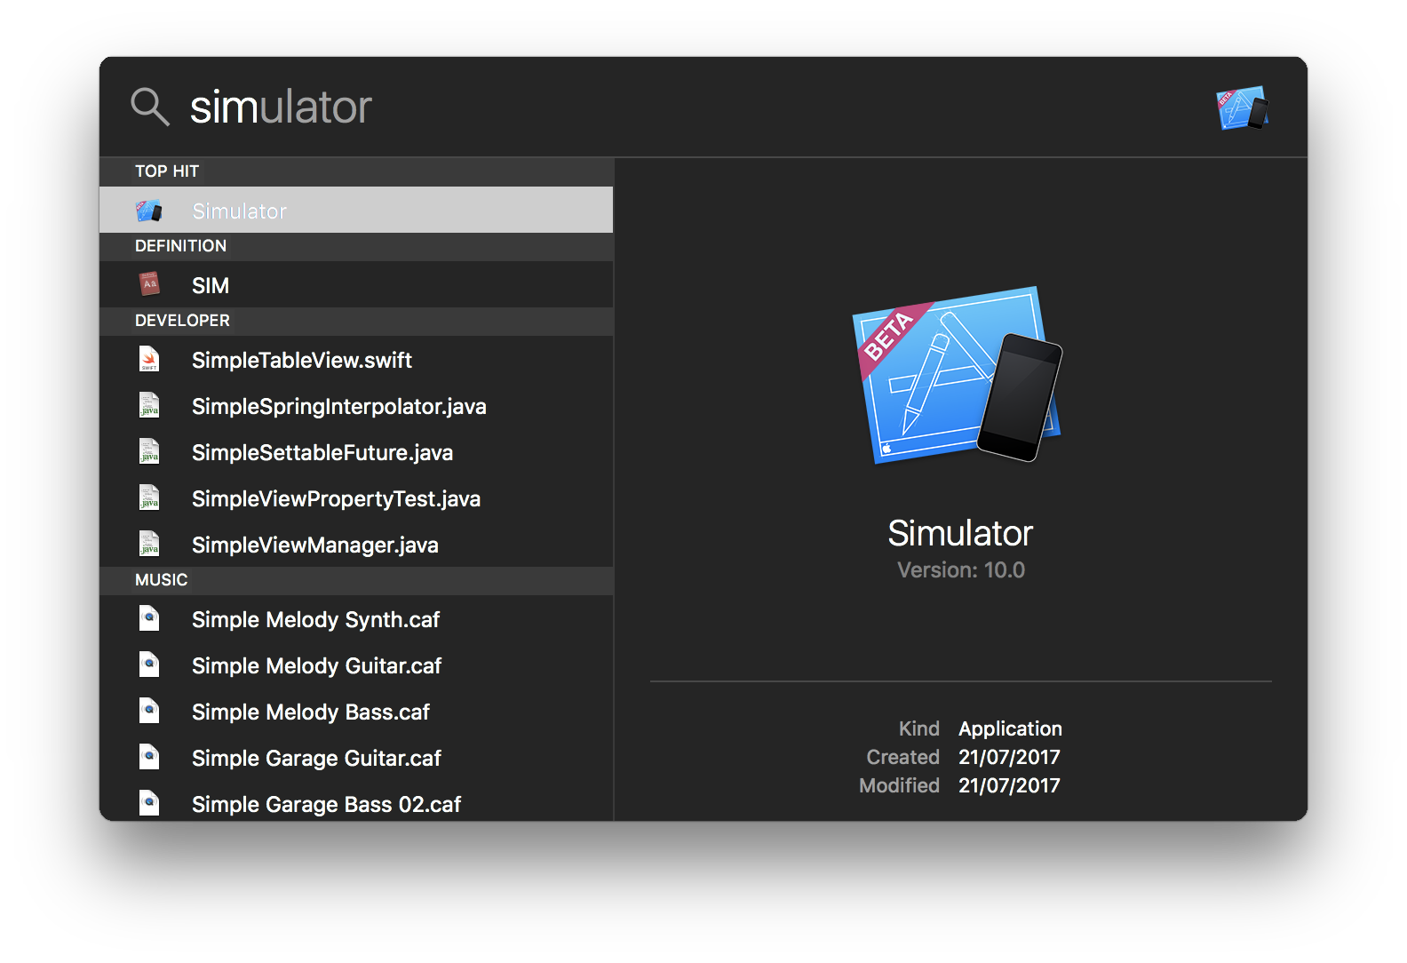Open SimpleTableView.swift result

pyautogui.click(x=356, y=360)
